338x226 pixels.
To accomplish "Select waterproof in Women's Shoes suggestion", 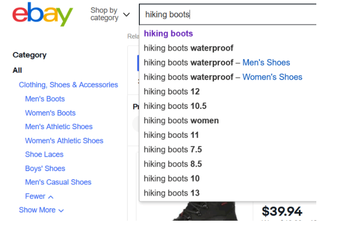I will 223,77.
